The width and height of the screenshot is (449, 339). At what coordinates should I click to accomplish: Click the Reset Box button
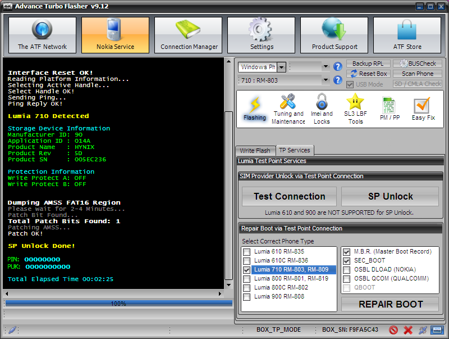tap(369, 74)
